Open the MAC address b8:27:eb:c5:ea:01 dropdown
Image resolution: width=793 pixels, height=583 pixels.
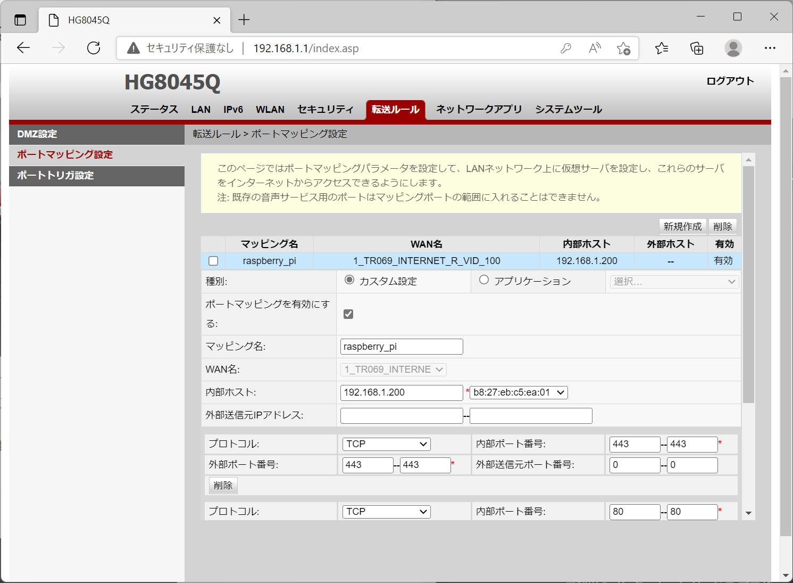pyautogui.click(x=519, y=392)
